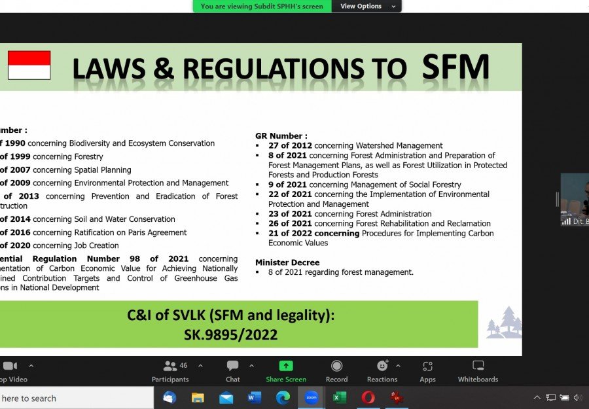This screenshot has width=589, height=409.
Task: Open File Explorer from the taskbar
Action: (198, 397)
